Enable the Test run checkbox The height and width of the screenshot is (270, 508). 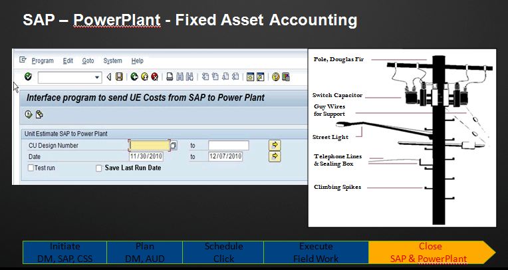point(31,168)
